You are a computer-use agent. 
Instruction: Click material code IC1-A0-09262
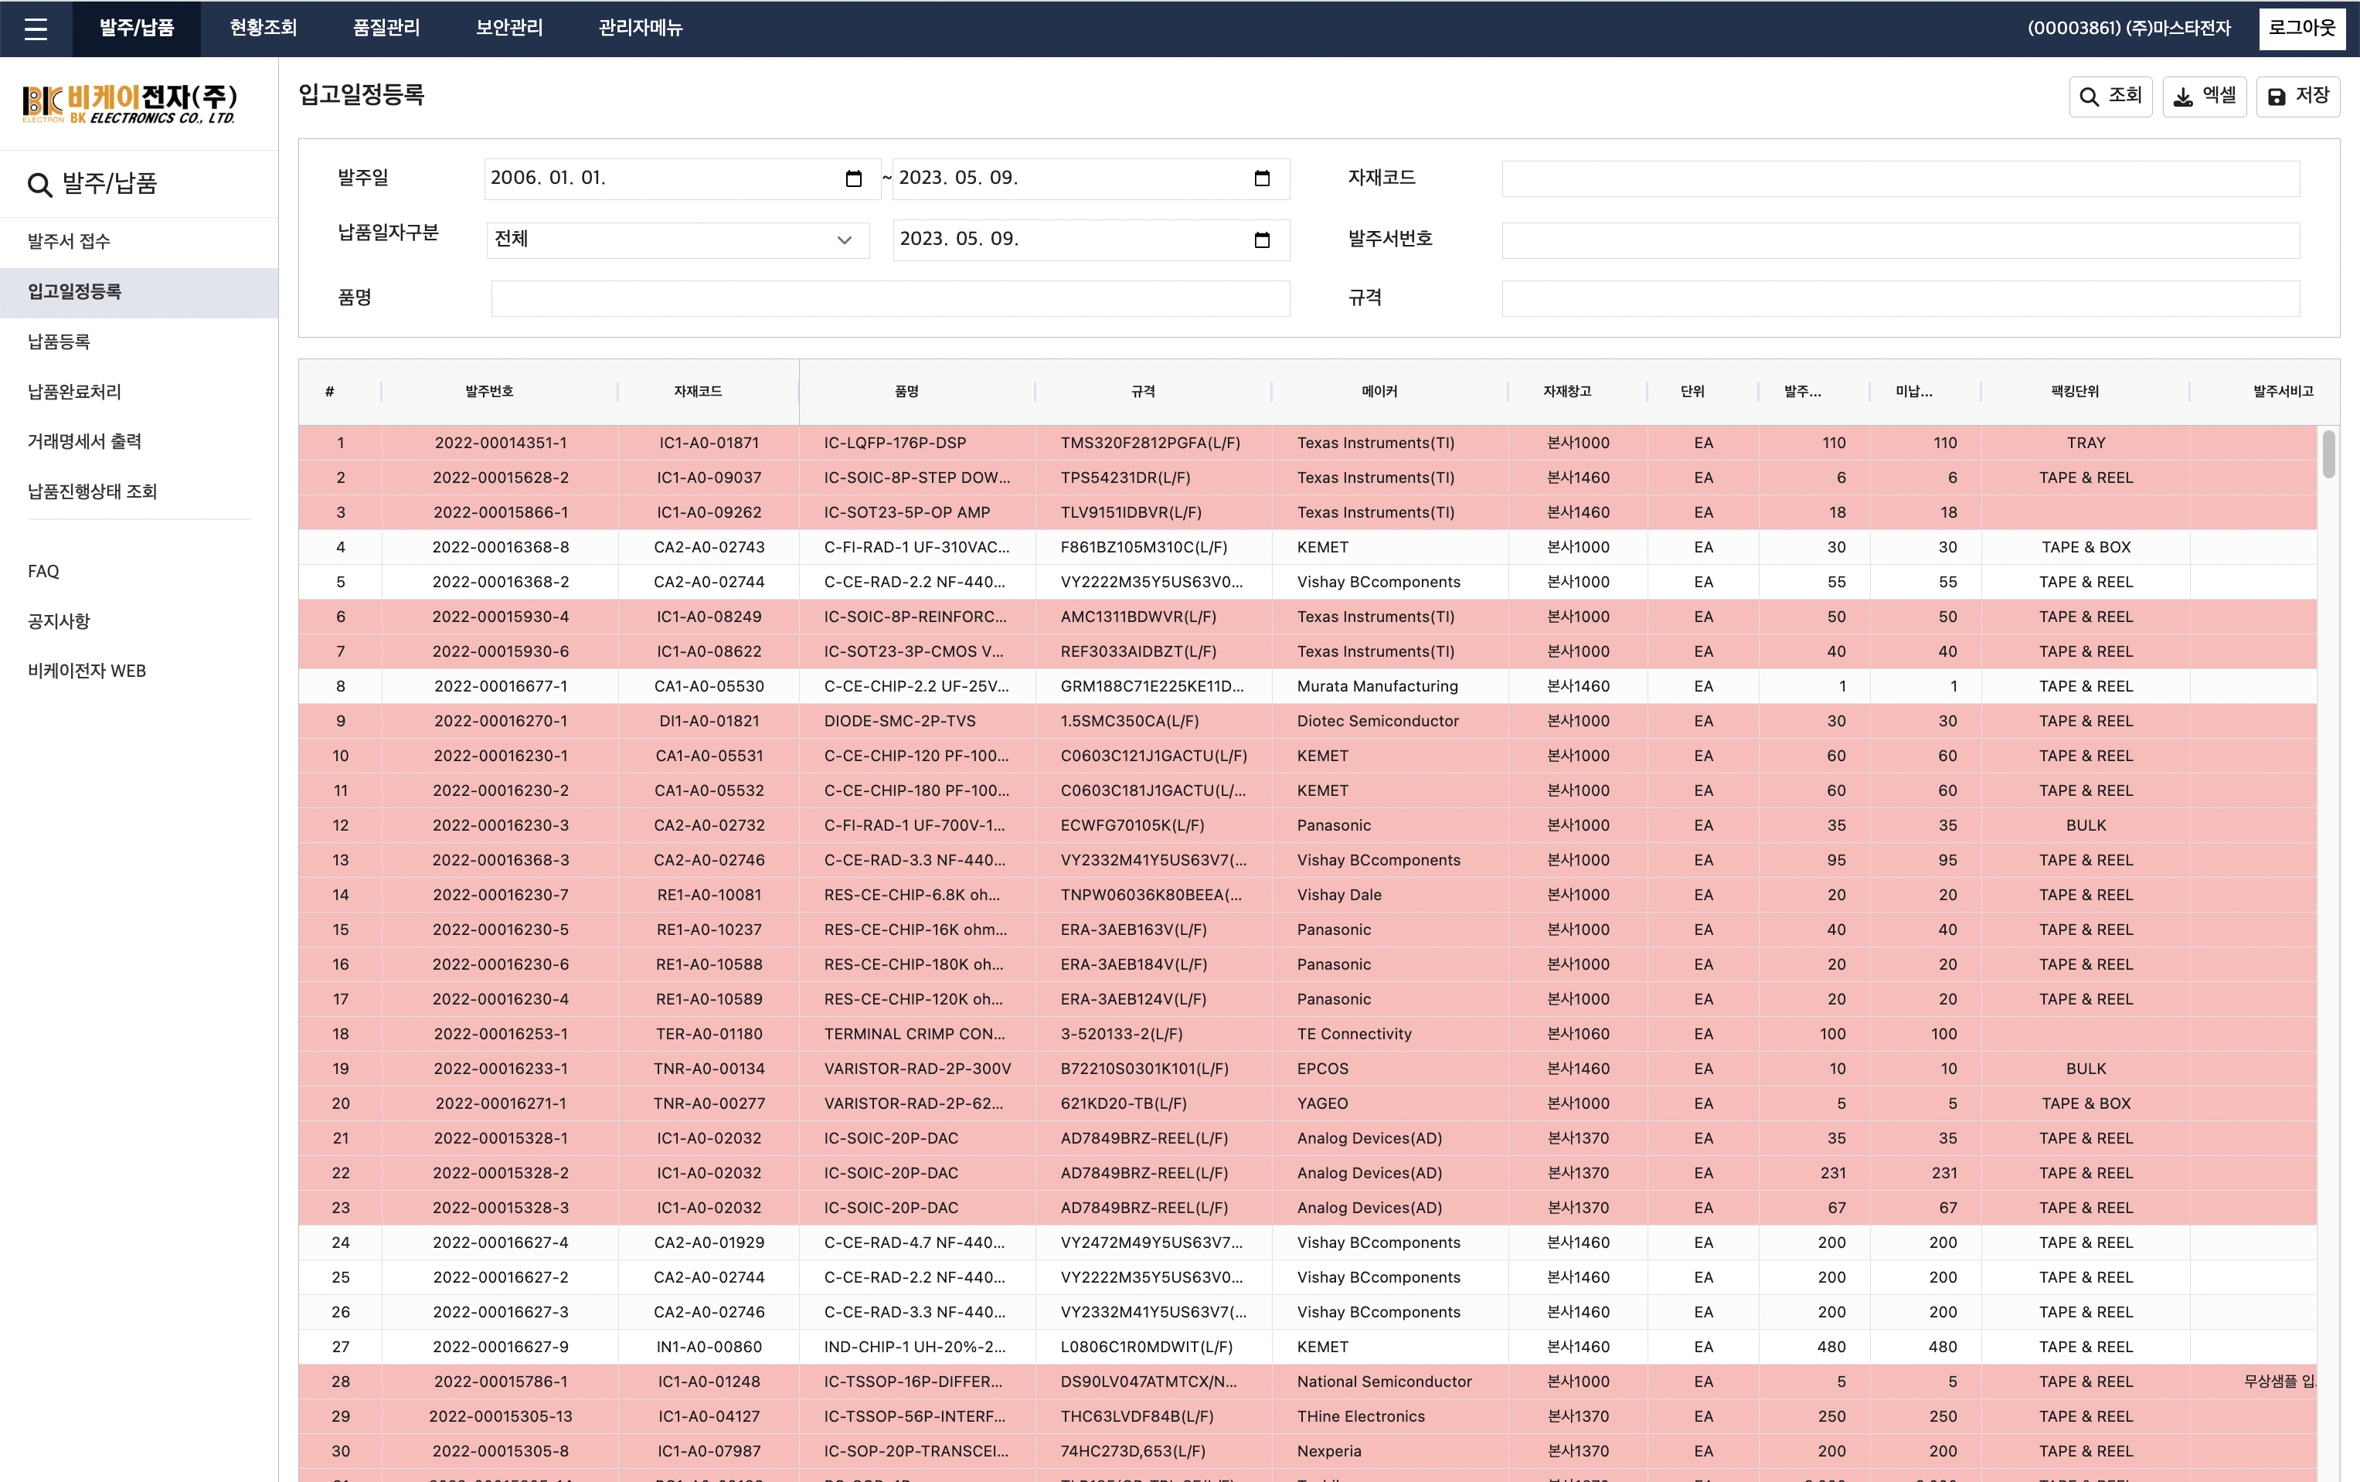click(709, 512)
